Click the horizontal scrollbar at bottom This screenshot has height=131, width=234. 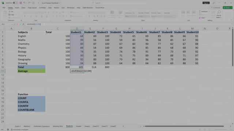tap(184, 126)
